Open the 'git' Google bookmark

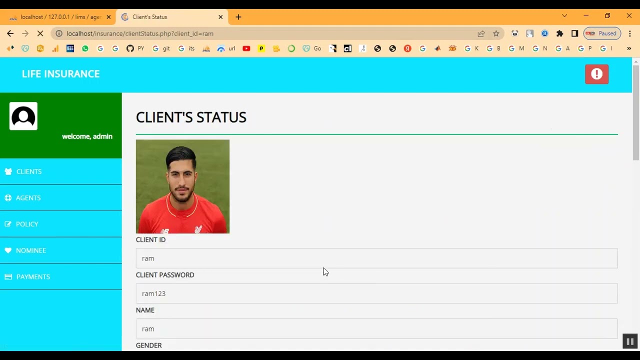click(161, 48)
